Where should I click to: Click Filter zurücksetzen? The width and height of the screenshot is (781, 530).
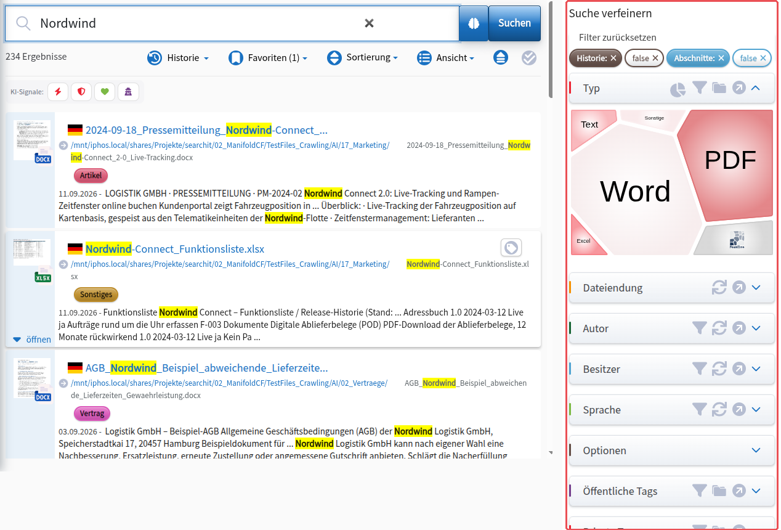[x=618, y=38]
